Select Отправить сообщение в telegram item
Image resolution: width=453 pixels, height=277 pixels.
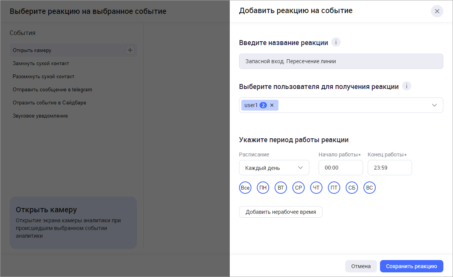point(53,89)
